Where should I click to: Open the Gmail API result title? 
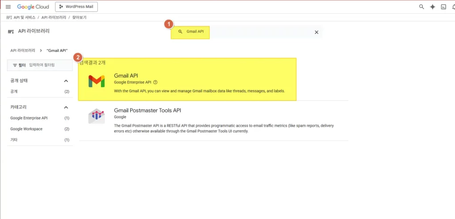(x=126, y=76)
